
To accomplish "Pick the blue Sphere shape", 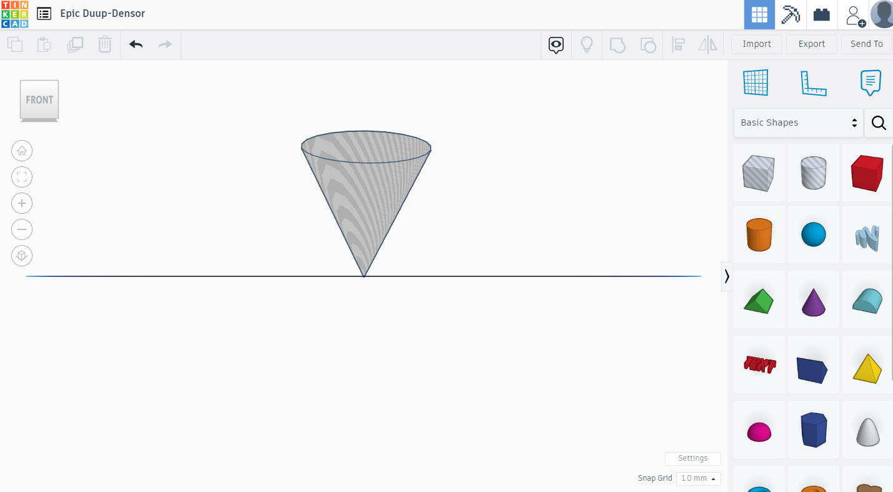I will [x=814, y=234].
